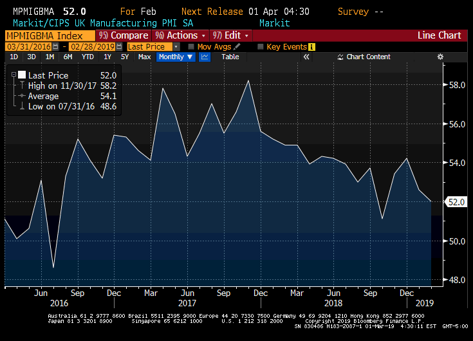Select the YTD time range
Viewport: 473px width, 341px height.
88,57
